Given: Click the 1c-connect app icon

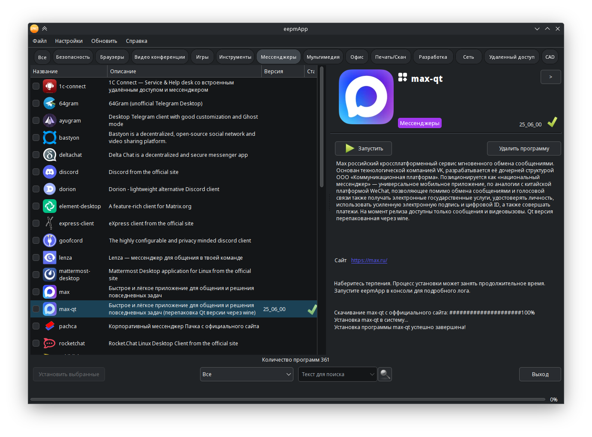Looking at the screenshot, I should [50, 86].
